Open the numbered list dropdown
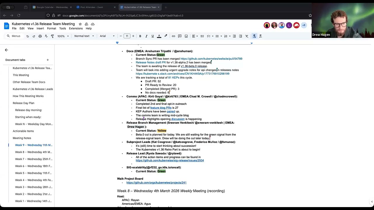The image size is (374, 210). click(x=227, y=36)
